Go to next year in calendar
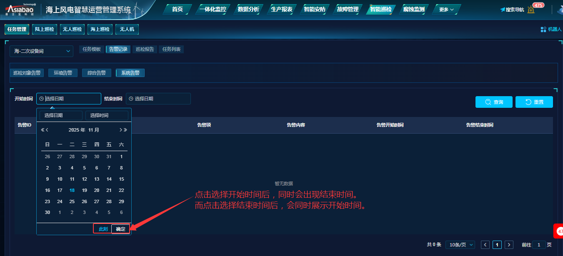Image resolution: width=563 pixels, height=256 pixels. pos(125,130)
